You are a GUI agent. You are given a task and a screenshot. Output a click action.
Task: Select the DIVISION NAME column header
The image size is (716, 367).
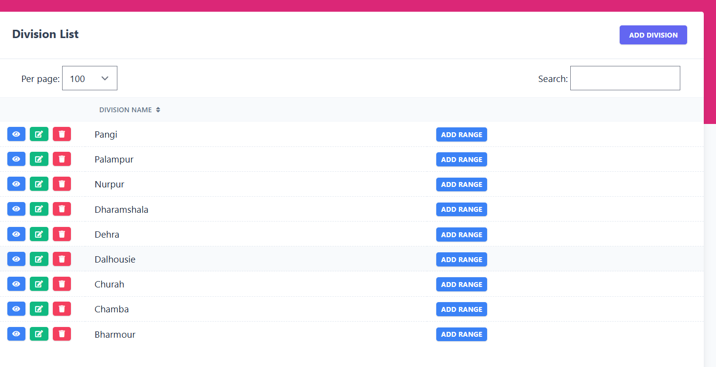125,109
